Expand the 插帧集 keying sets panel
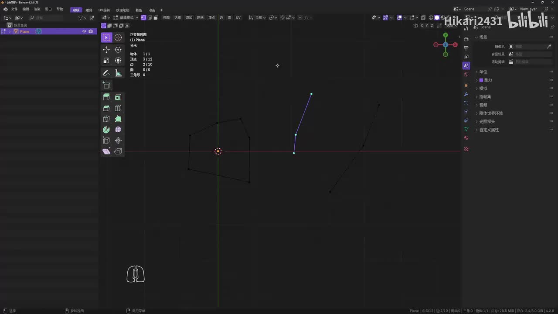 click(485, 97)
